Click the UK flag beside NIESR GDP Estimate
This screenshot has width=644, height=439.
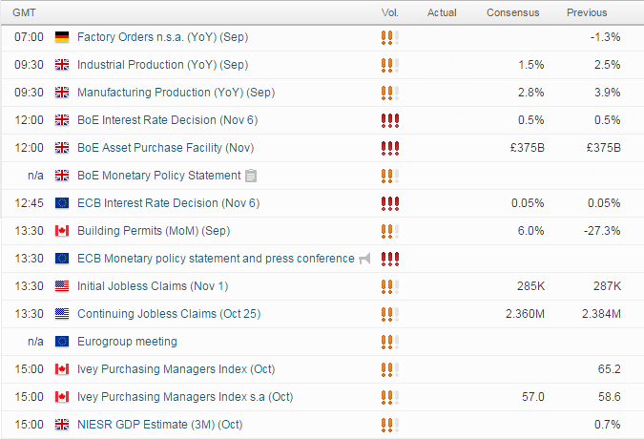tap(62, 425)
